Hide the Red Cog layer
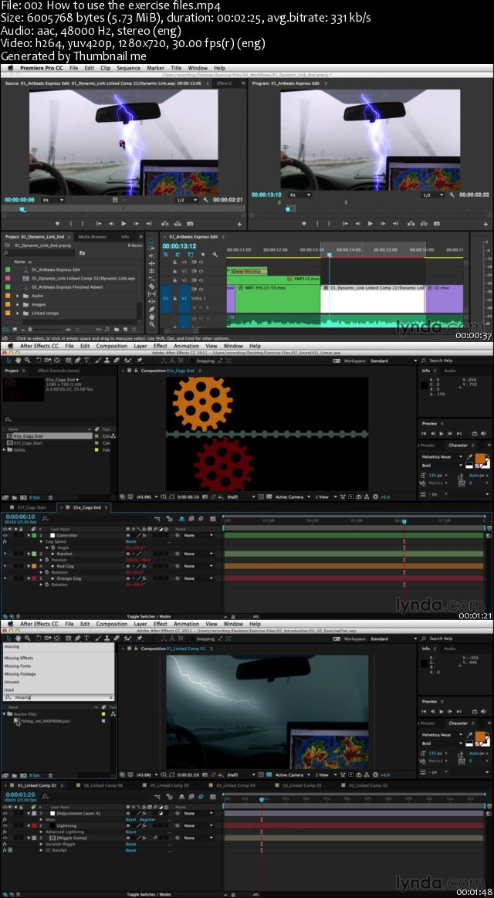This screenshot has width=494, height=898. [5, 566]
